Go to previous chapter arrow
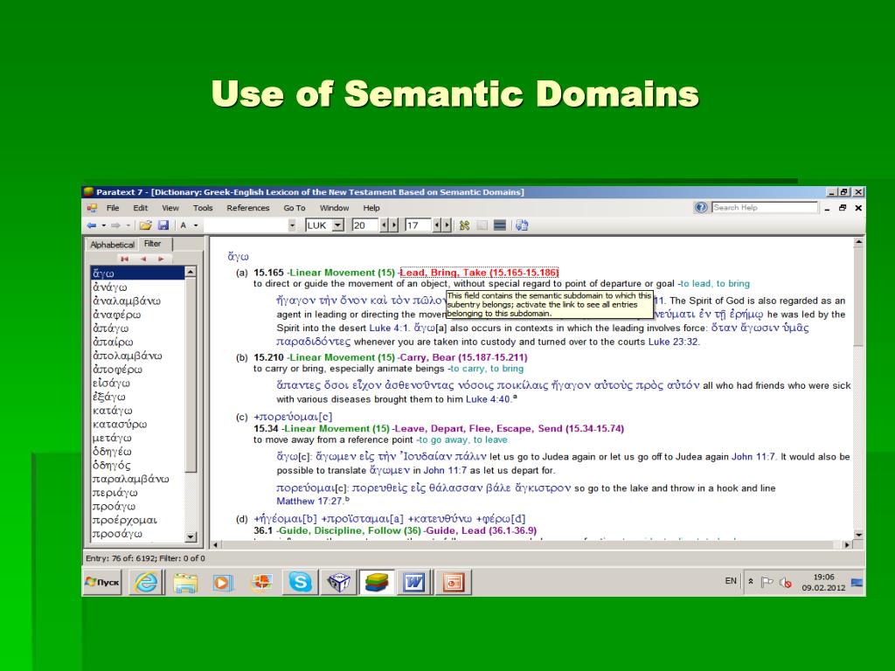895x671 pixels. pyautogui.click(x=385, y=225)
